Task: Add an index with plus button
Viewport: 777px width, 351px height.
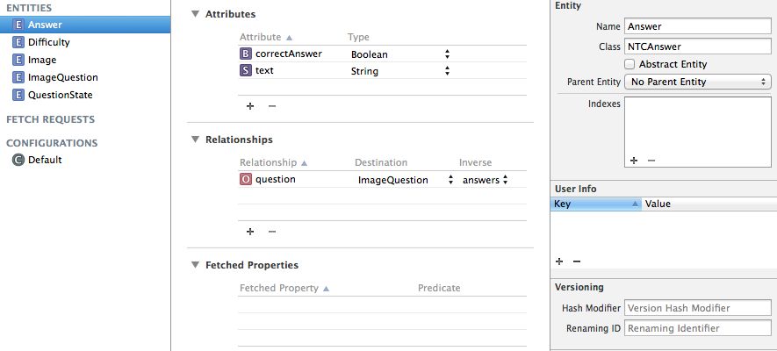Action: pos(632,161)
